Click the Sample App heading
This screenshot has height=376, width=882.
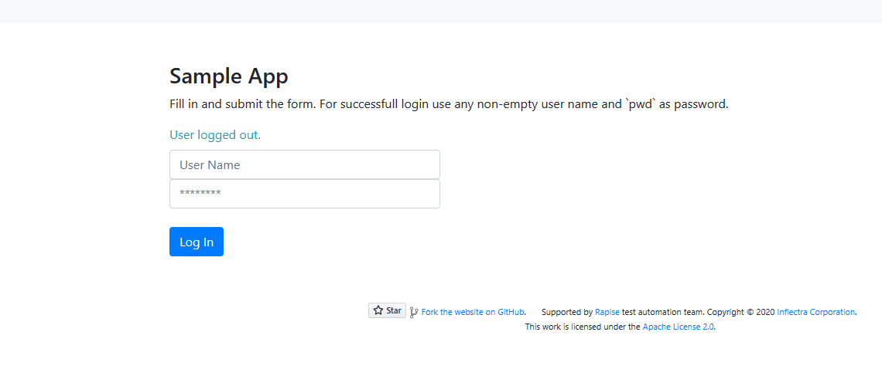[229, 76]
